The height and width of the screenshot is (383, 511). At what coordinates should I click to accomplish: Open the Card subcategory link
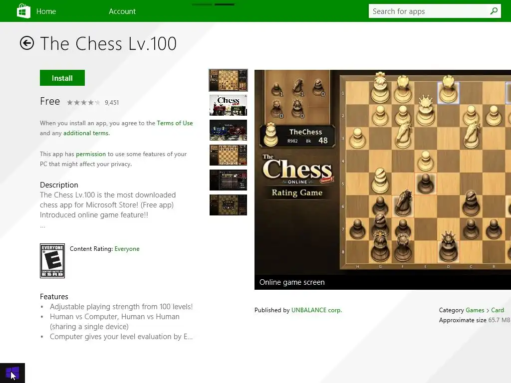(x=498, y=310)
